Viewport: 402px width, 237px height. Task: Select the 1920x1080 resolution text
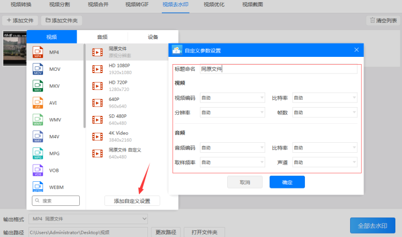[x=120, y=72]
